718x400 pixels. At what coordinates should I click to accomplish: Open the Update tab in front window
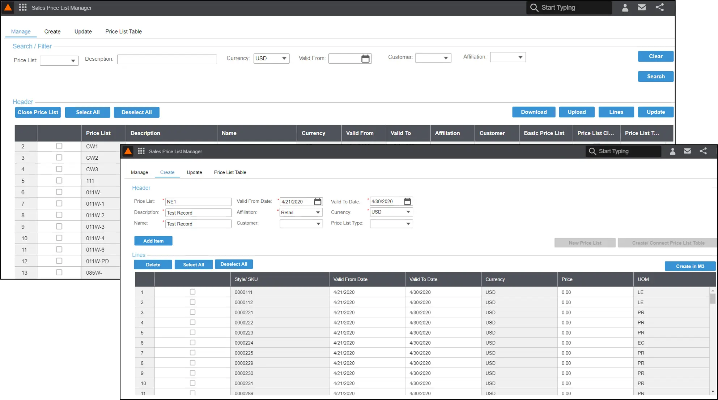click(194, 172)
